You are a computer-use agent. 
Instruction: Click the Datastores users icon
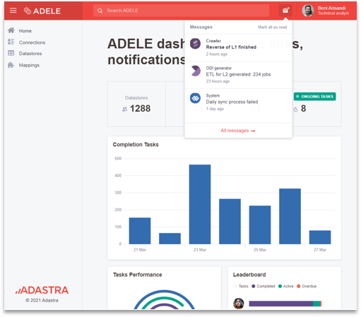(124, 109)
